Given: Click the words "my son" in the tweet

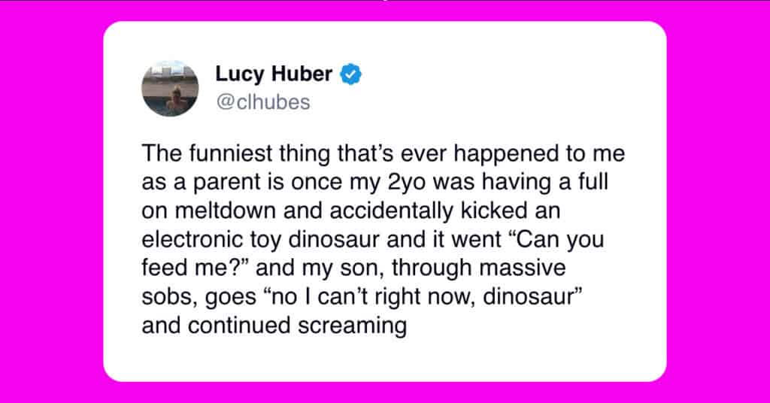Looking at the screenshot, I should click(x=344, y=268).
